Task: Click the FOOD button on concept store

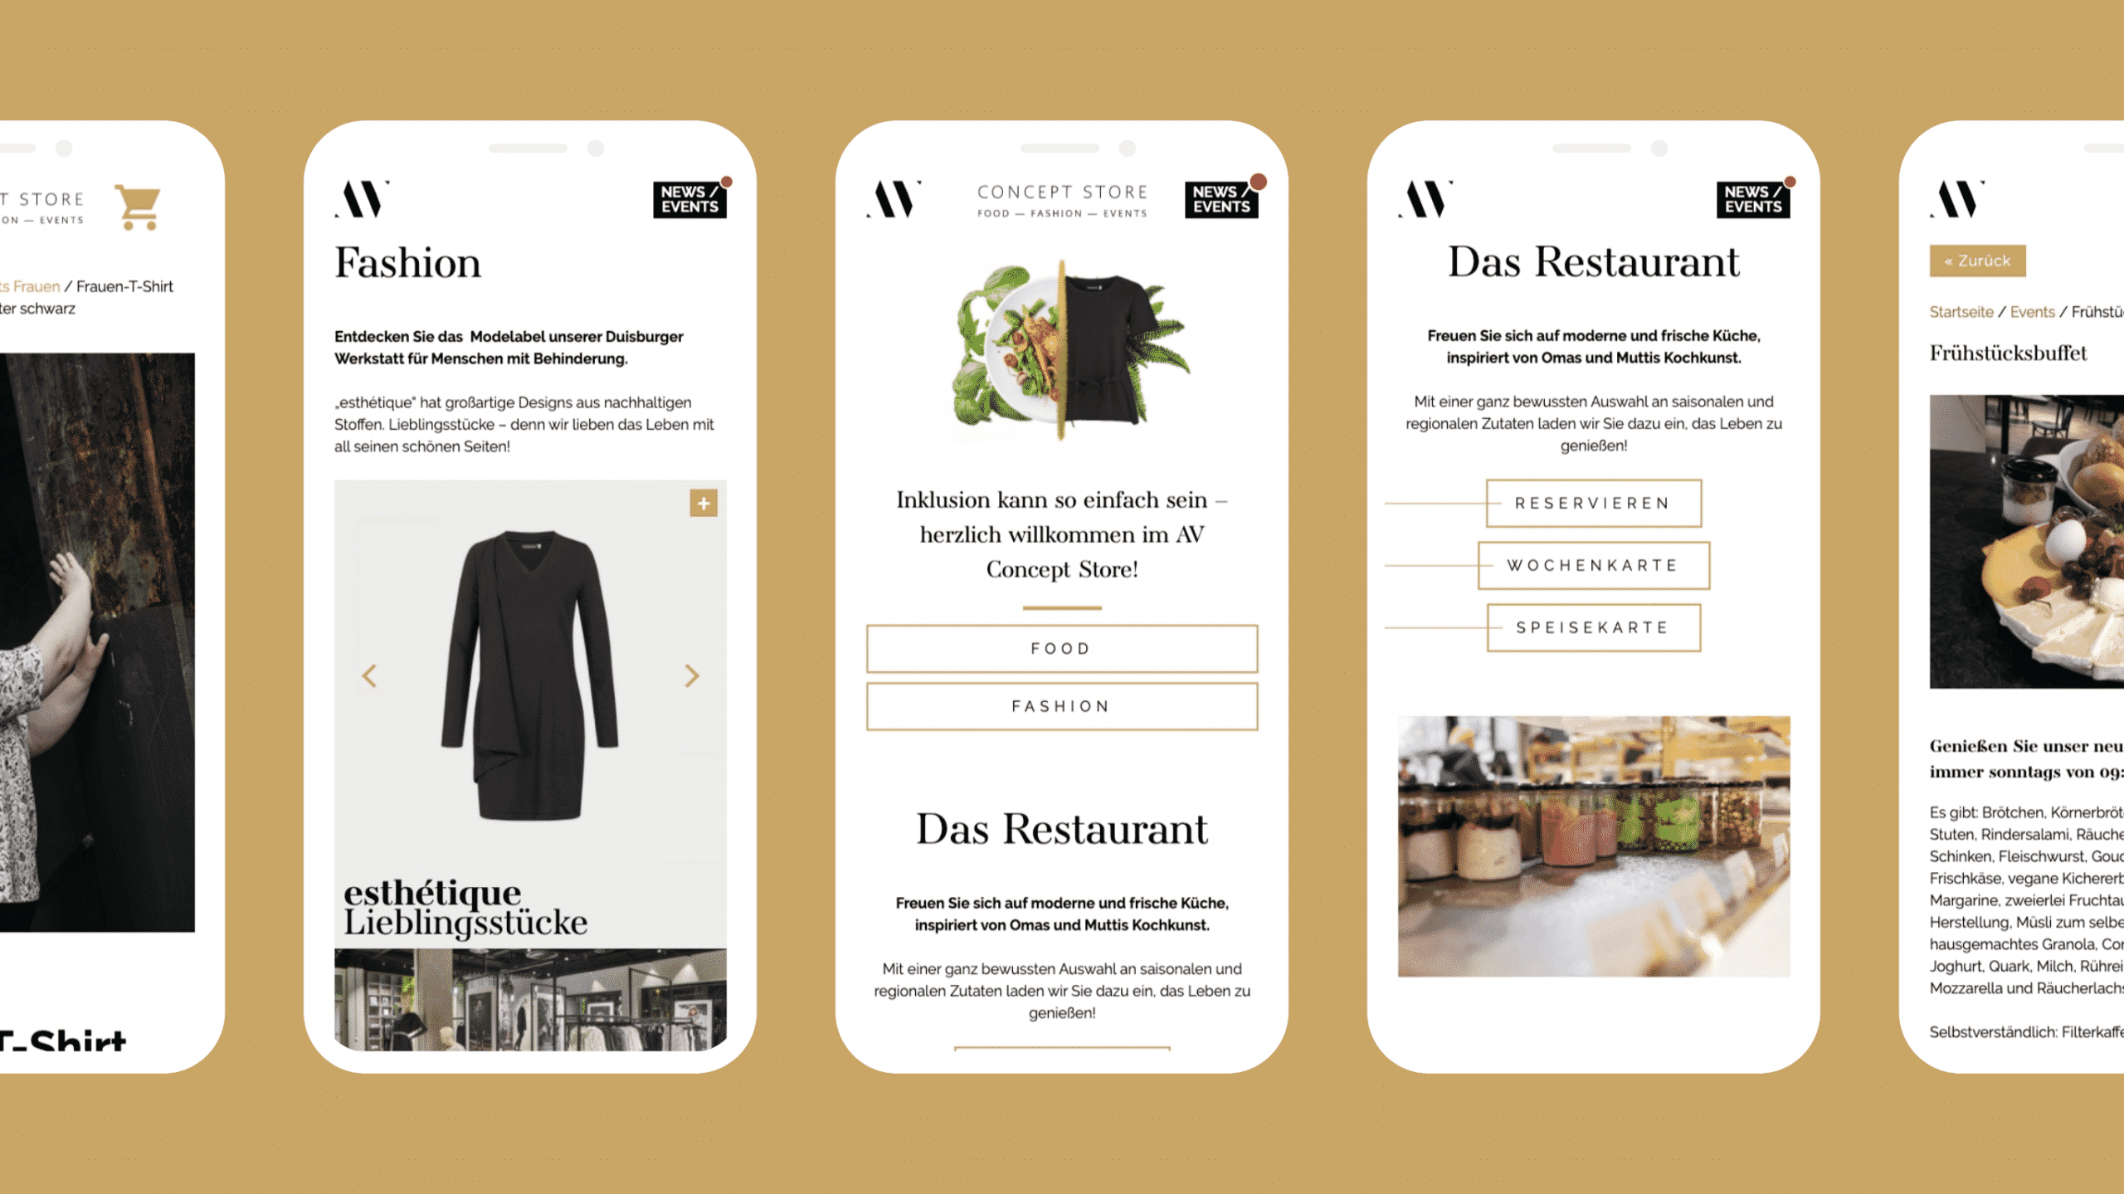Action: tap(1060, 648)
